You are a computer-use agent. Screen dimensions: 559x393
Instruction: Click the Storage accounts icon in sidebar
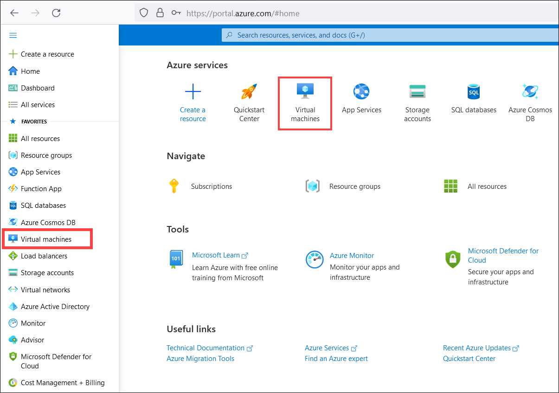click(13, 273)
